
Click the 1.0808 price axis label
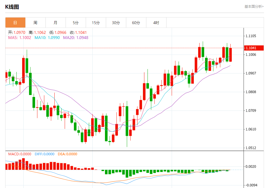pyautogui.click(x=251, y=92)
